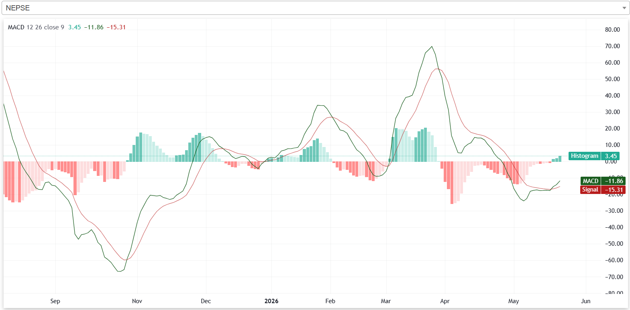This screenshot has height=310, width=630.
Task: Click the Jun label on time axis
Action: click(585, 301)
